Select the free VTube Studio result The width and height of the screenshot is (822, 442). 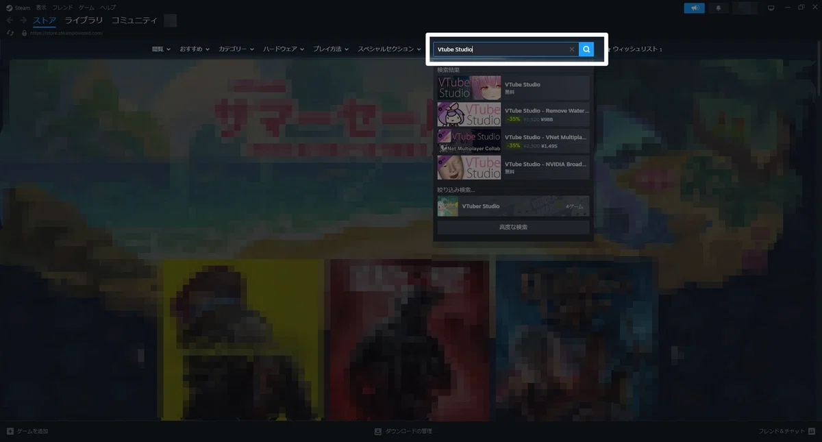point(513,88)
